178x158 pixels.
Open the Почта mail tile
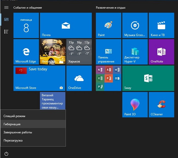click(66, 25)
